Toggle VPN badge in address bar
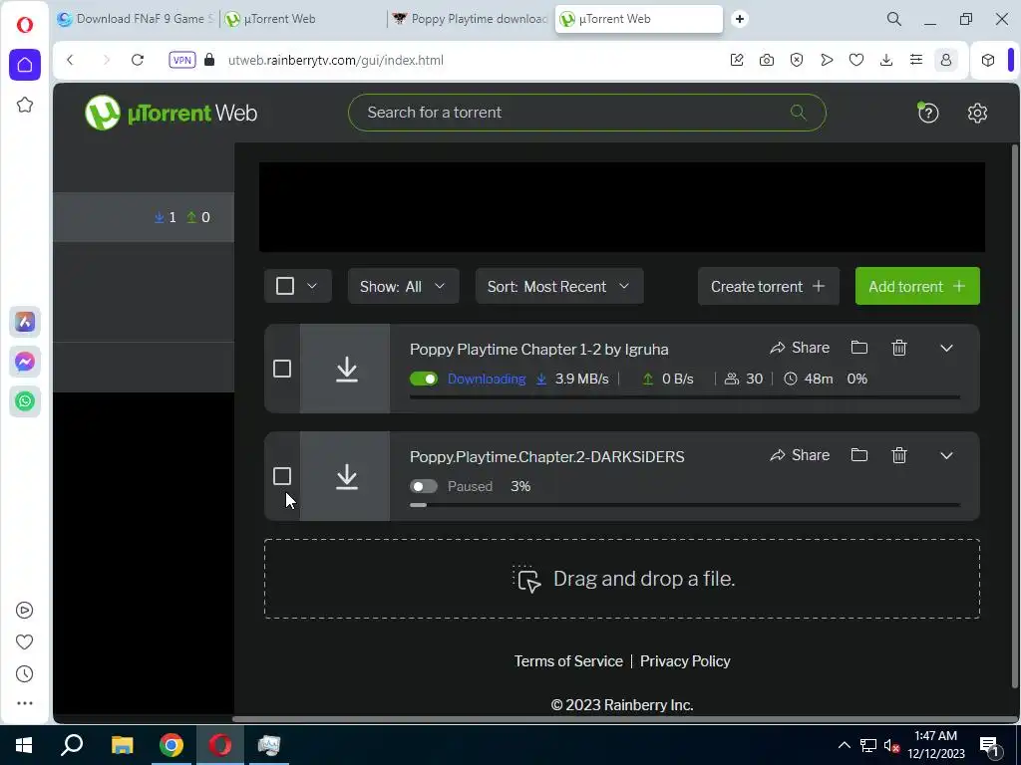Viewport: 1021px width, 765px height. (x=182, y=60)
